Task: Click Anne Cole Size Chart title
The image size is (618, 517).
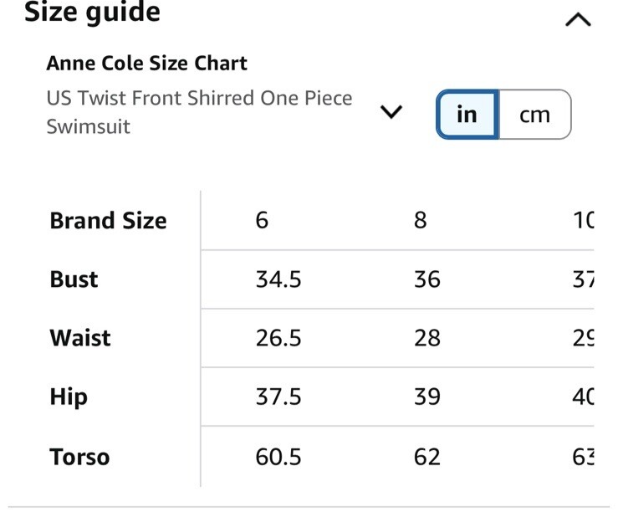Action: 146,63
